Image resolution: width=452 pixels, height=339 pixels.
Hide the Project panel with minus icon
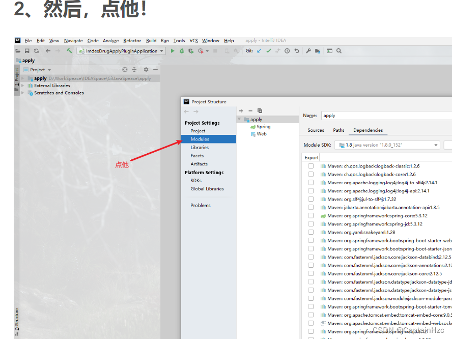click(x=155, y=69)
